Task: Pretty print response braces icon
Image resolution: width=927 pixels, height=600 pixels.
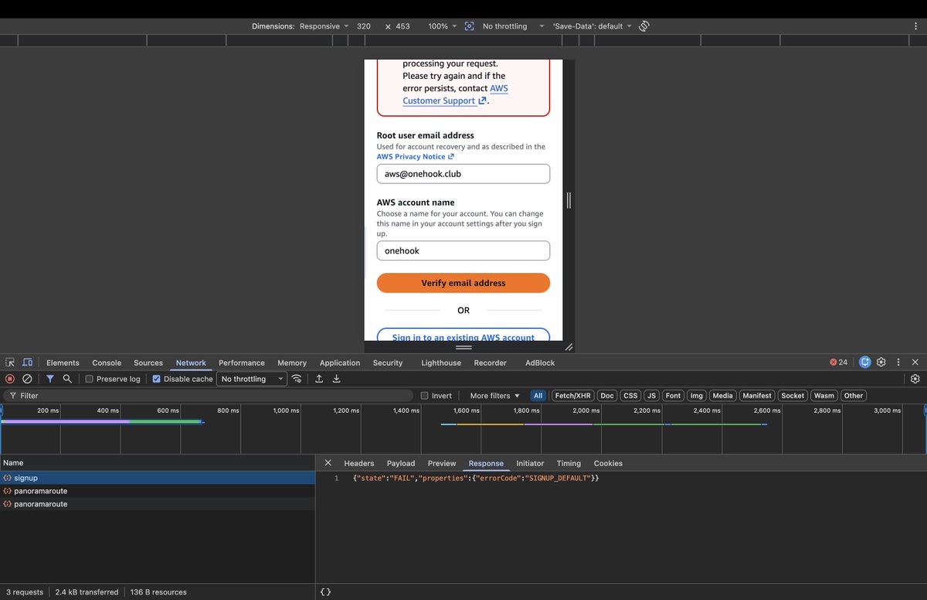Action: pyautogui.click(x=325, y=592)
